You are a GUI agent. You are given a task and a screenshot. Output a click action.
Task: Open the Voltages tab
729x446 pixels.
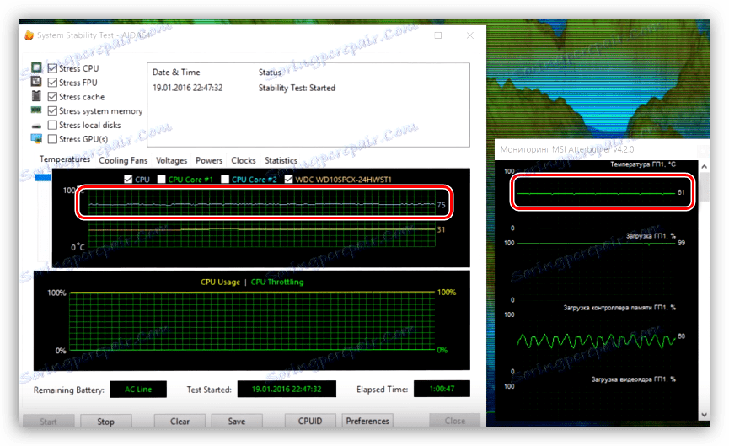click(x=172, y=160)
